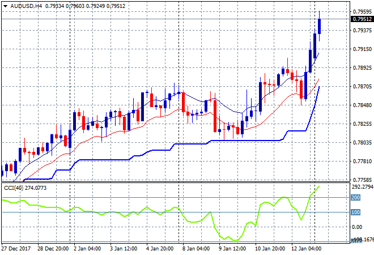Click the 0.77810 price scale label
This screenshot has width=374, height=255.
[x=362, y=161]
